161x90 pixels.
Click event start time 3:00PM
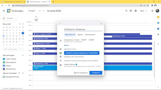click(84, 40)
